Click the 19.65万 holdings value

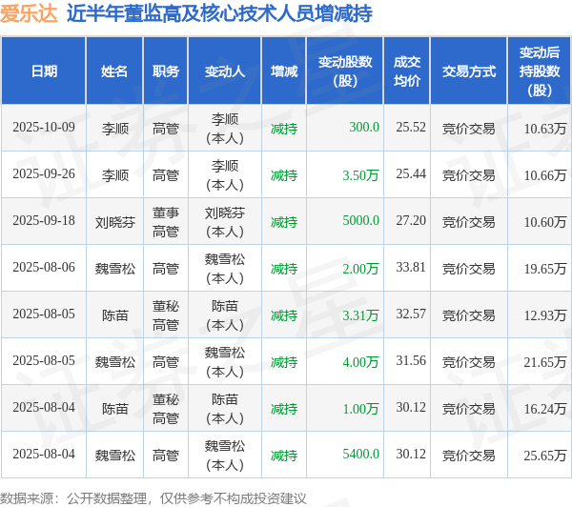(x=545, y=269)
